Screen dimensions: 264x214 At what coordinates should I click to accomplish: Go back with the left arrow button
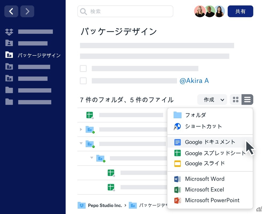coord(11,11)
